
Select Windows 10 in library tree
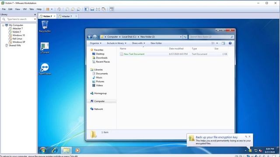pos(18,35)
